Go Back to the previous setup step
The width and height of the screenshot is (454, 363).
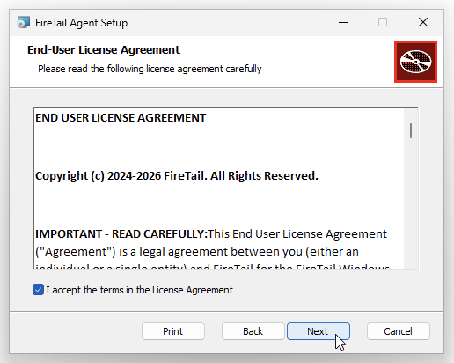coord(253,331)
